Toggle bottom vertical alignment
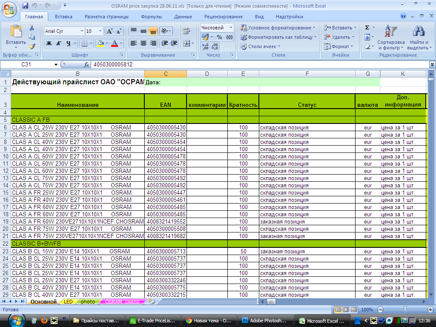Image resolution: width=436 pixels, height=327 pixels. click(153, 31)
